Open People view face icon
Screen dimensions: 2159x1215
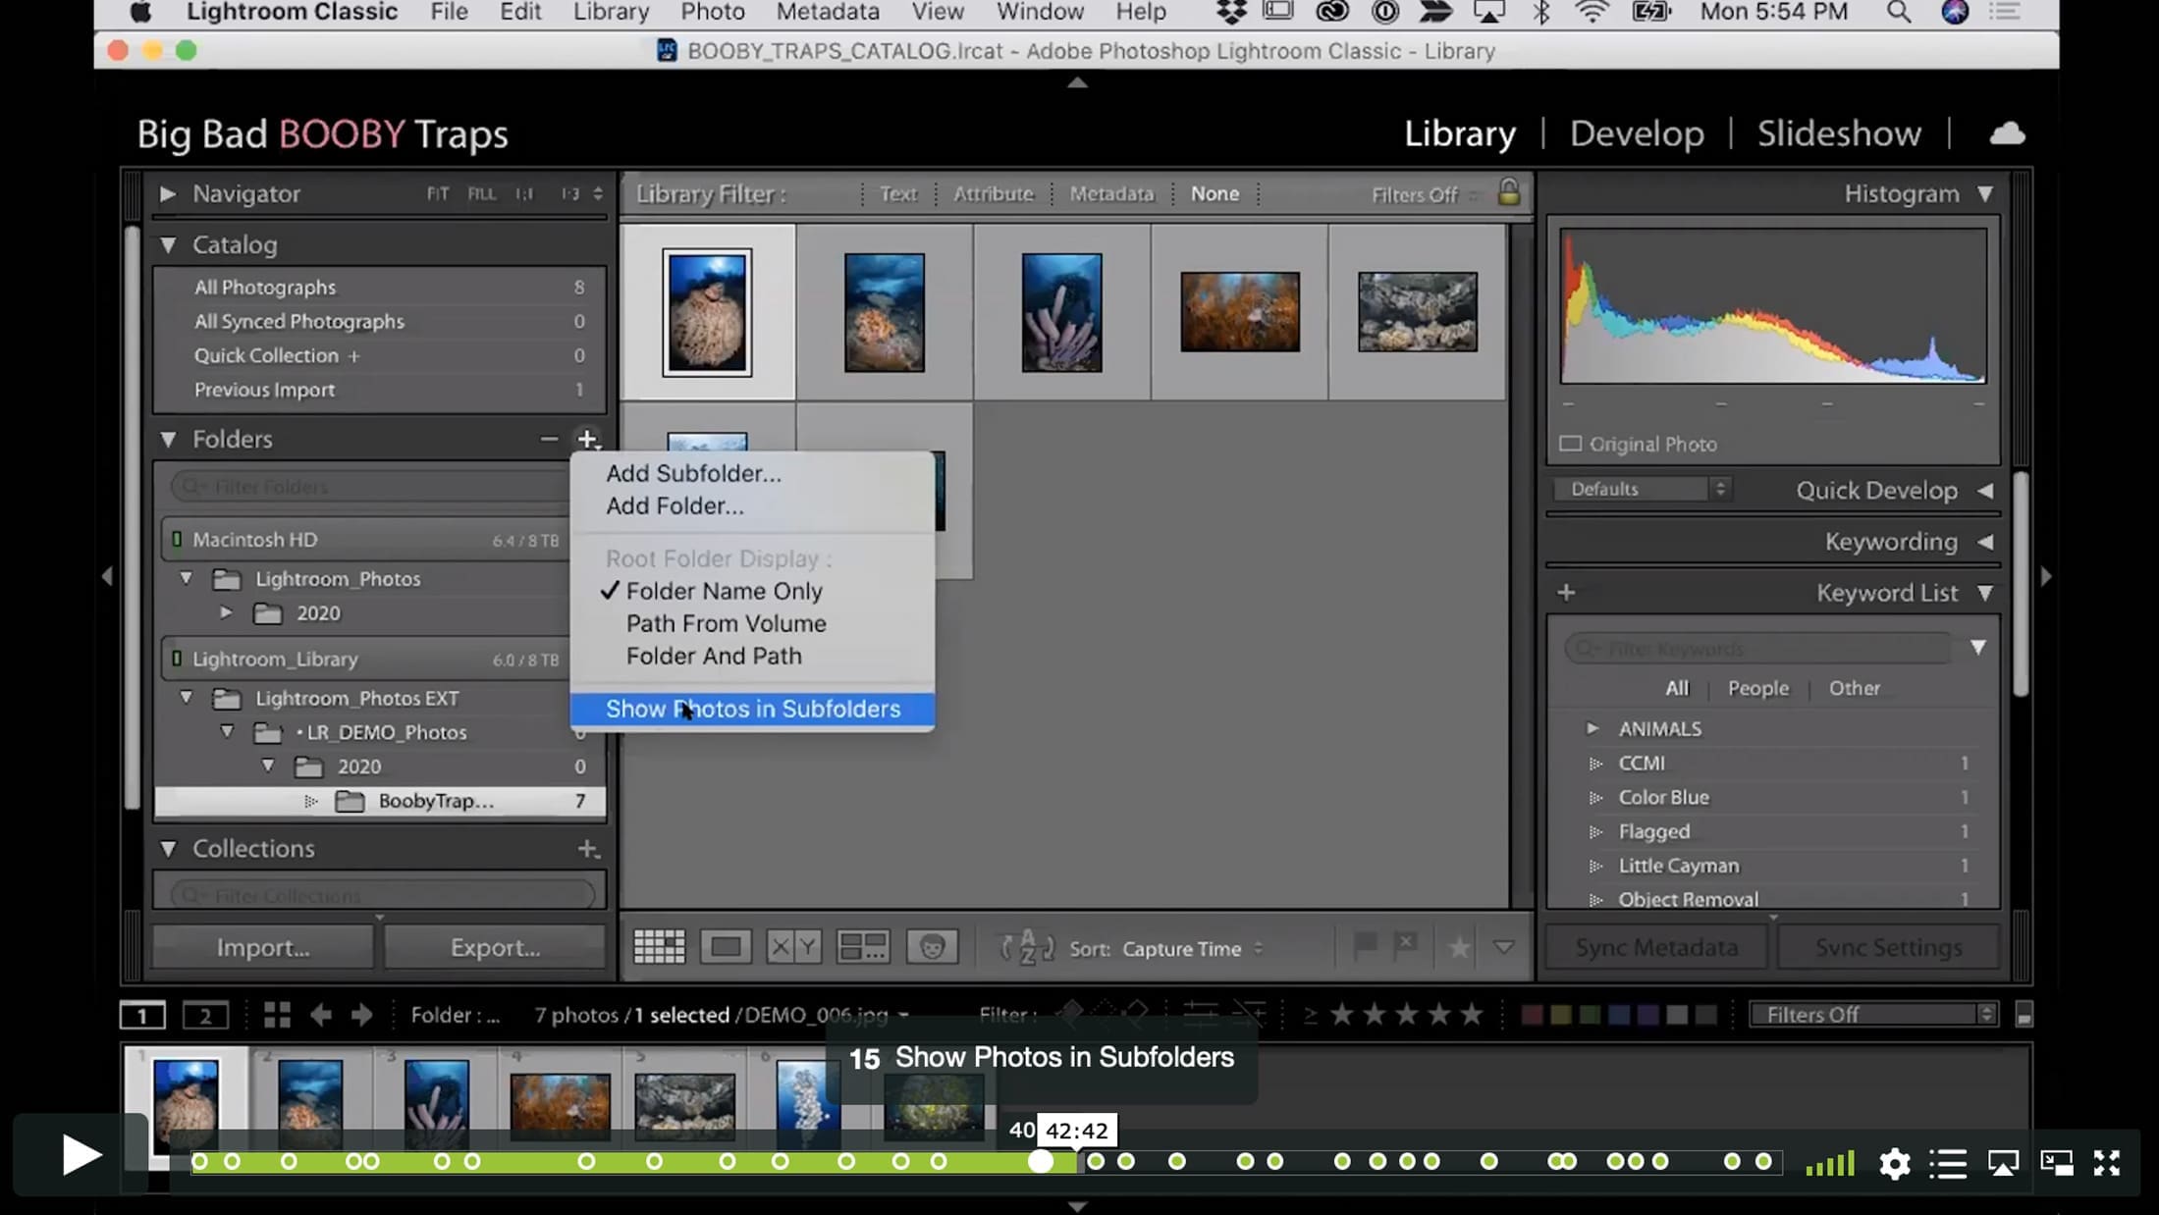tap(932, 947)
